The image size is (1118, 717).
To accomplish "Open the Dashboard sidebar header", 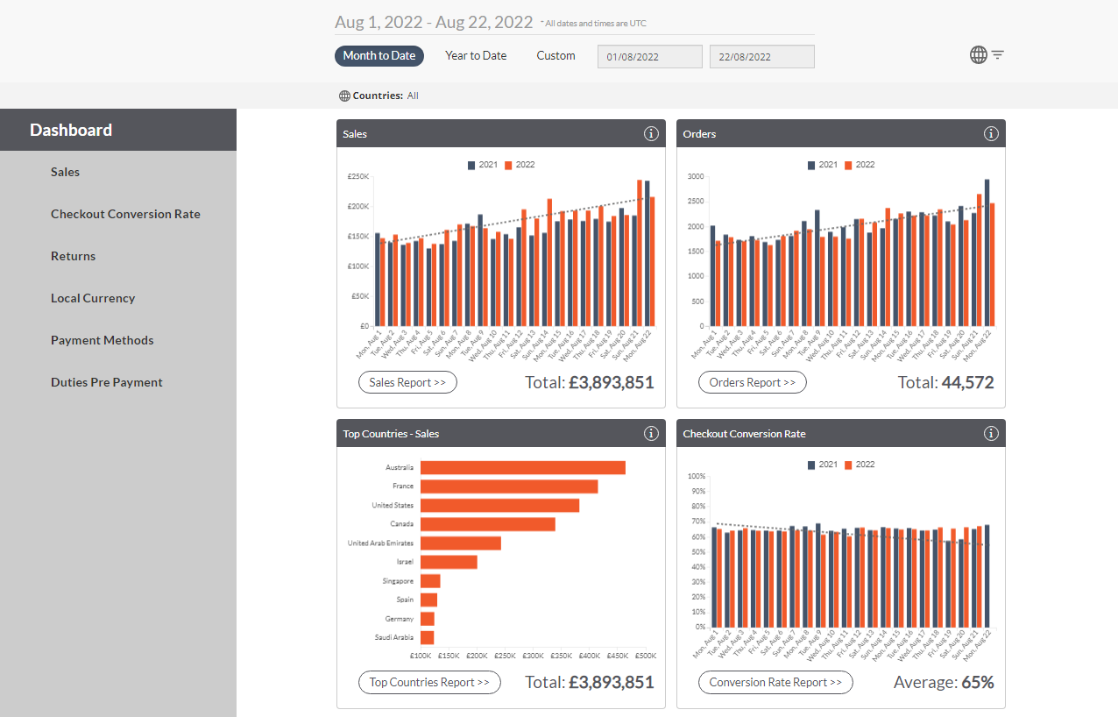I will pyautogui.click(x=118, y=130).
